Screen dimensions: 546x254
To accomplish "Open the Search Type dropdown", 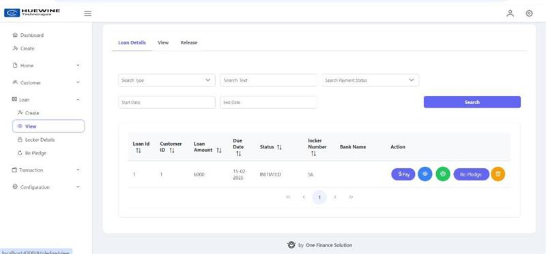I will tap(167, 80).
